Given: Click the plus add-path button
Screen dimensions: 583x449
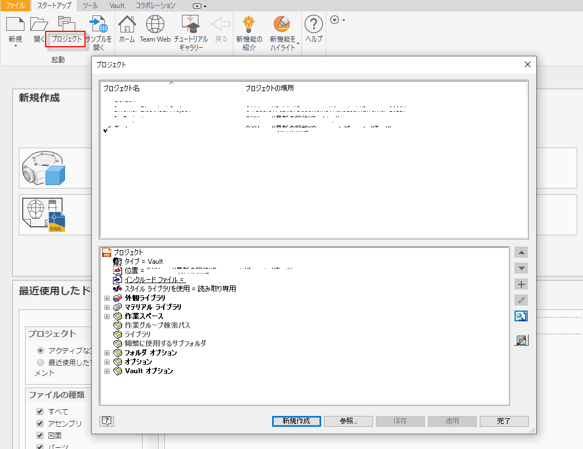Looking at the screenshot, I should [x=521, y=284].
